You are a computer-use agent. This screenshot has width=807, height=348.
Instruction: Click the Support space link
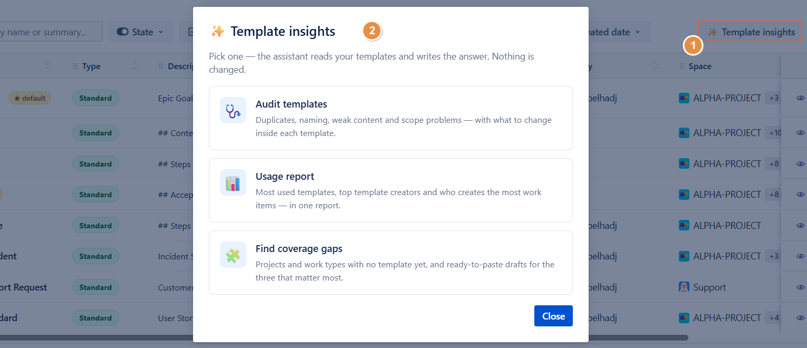pyautogui.click(x=709, y=287)
